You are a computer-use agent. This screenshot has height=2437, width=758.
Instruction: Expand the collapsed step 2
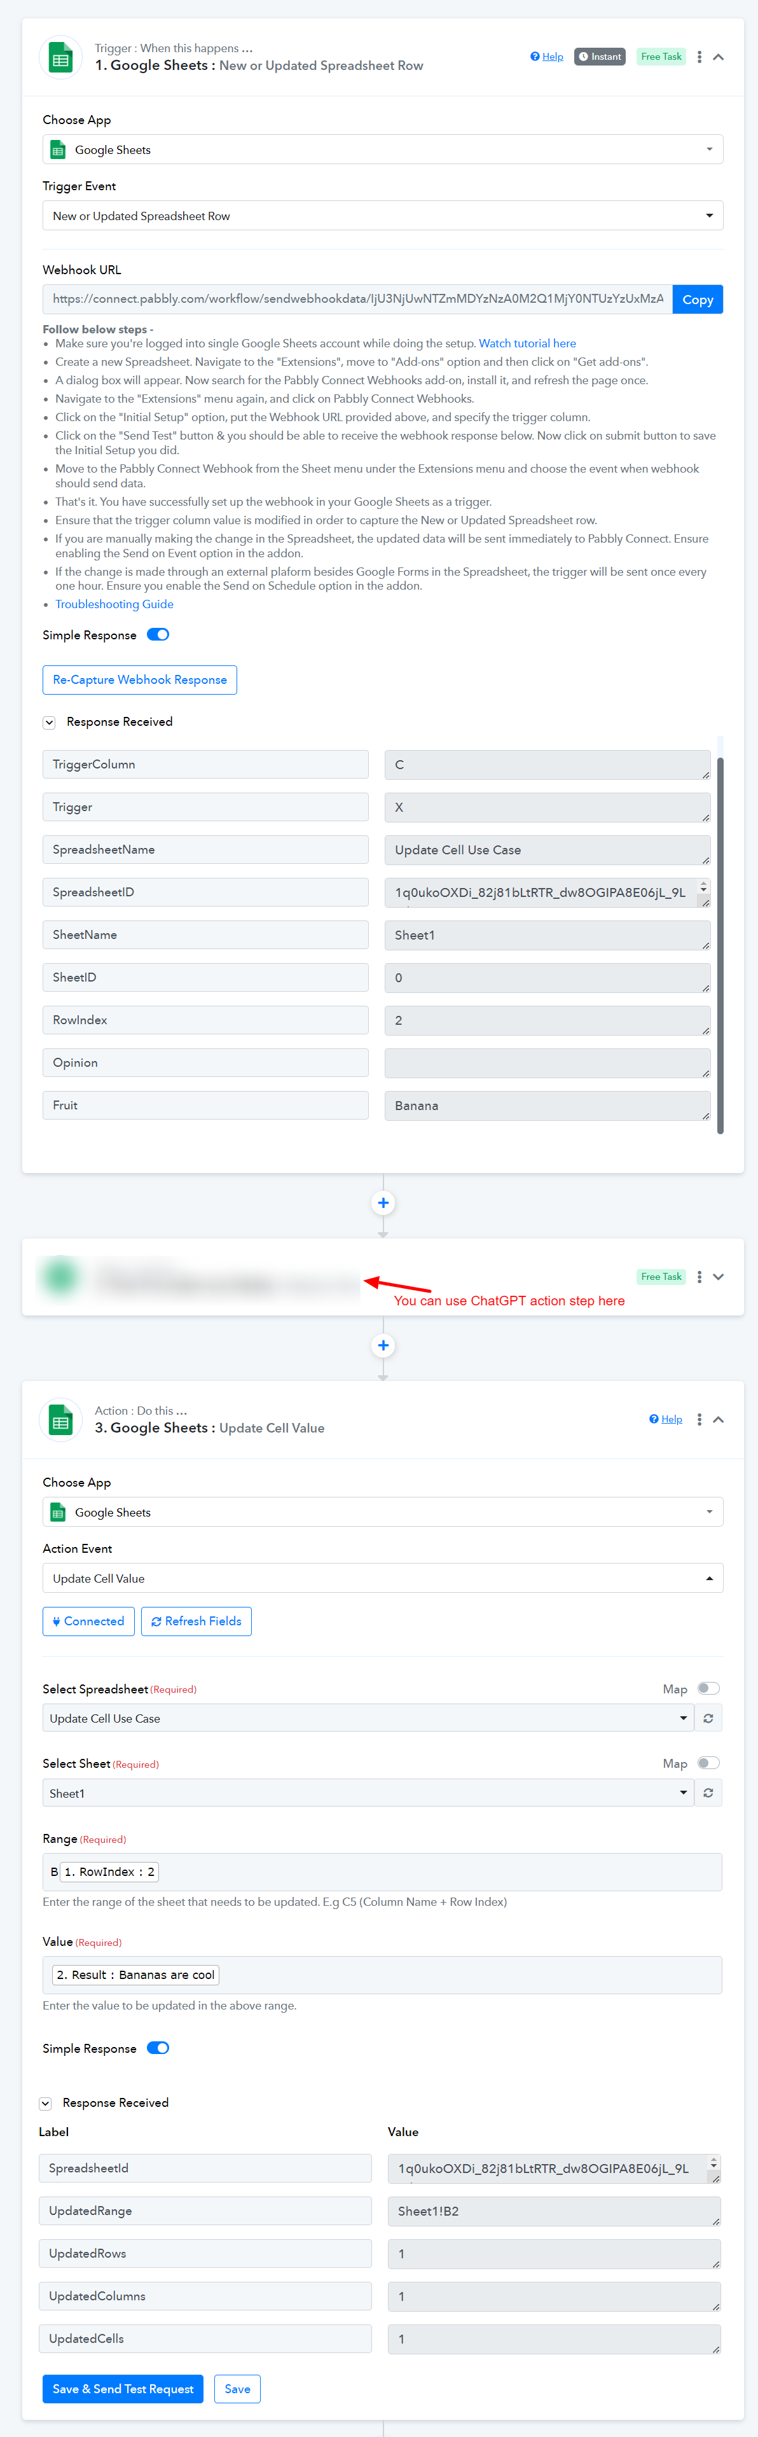click(719, 1276)
